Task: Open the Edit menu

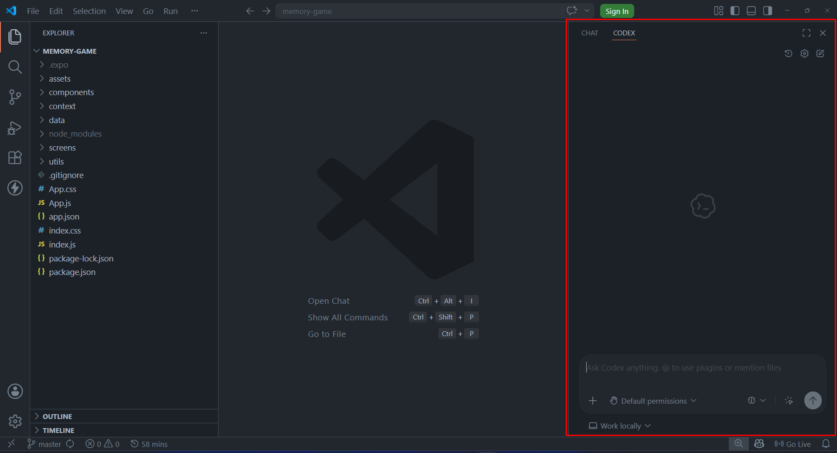Action: [56, 11]
